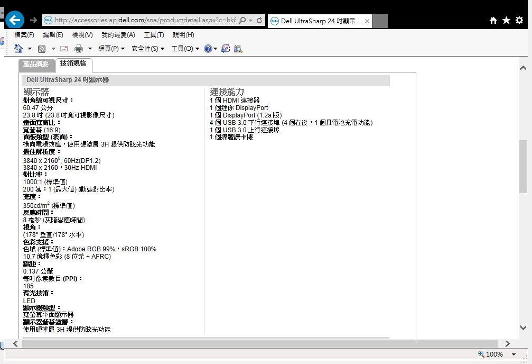
Task: Click the vertical scrollbar down arrow
Action: (523, 327)
